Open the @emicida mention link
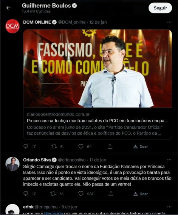Viewport: 178px width, 215px height. coord(53,213)
